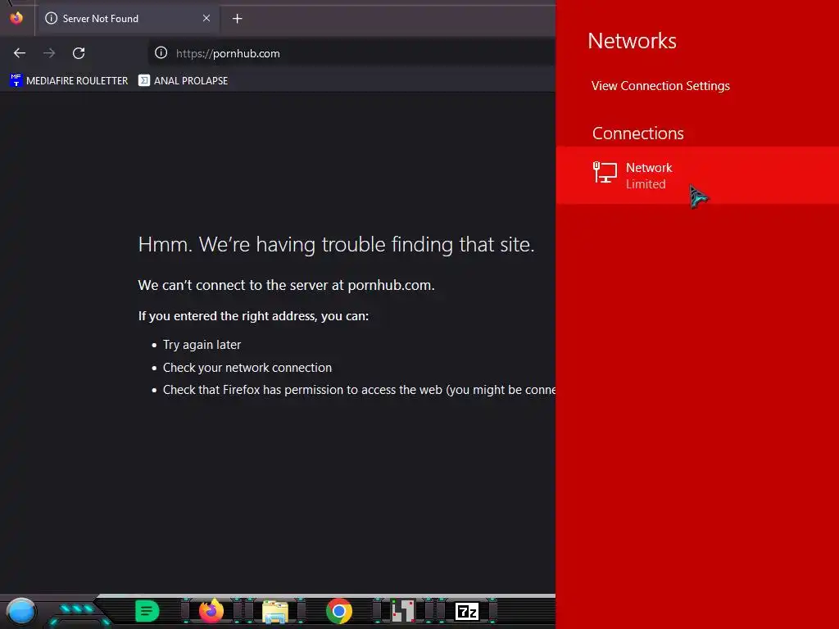Open the green notes app in taskbar

tap(147, 611)
